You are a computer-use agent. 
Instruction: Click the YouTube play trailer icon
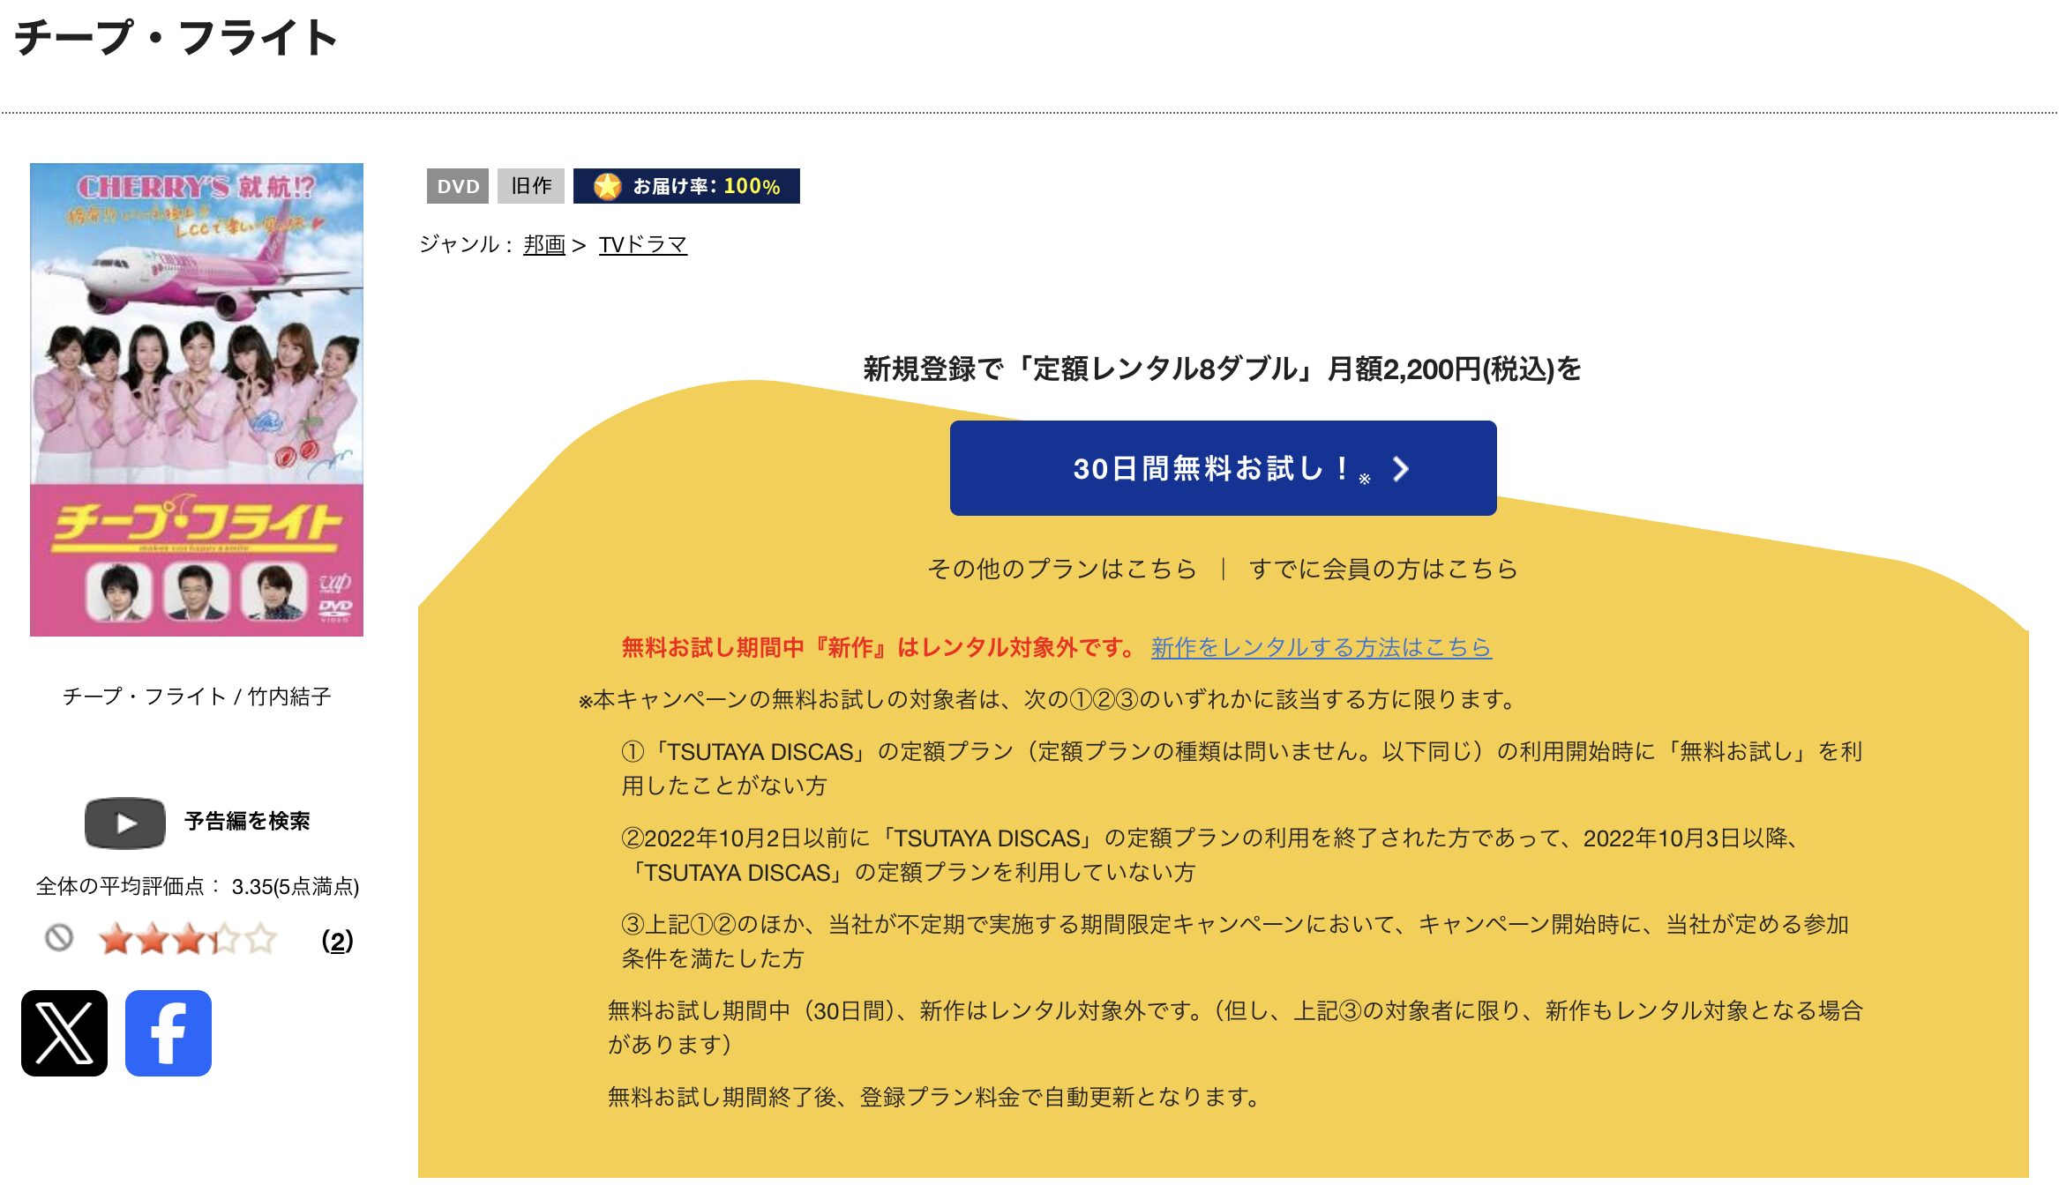point(125,823)
